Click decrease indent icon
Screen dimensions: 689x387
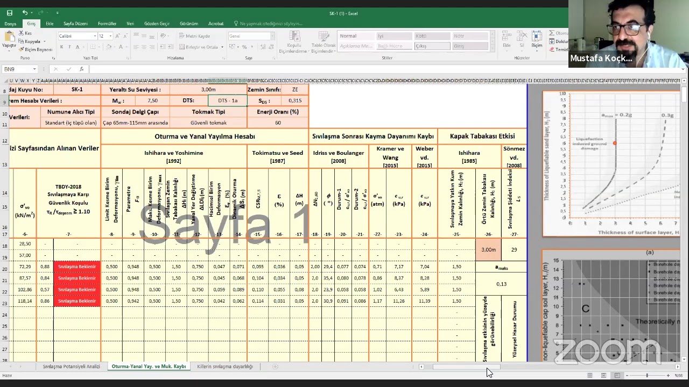coord(163,47)
